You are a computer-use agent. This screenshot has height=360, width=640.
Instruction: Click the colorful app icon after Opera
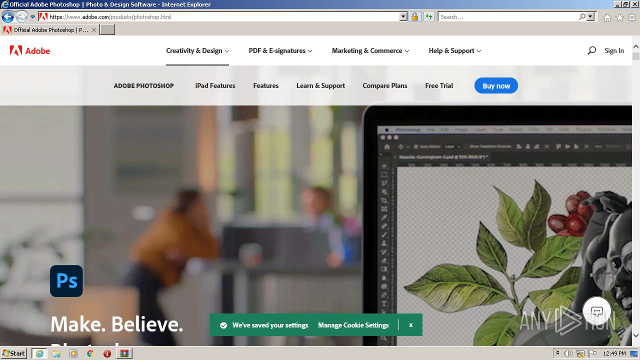coord(124,353)
